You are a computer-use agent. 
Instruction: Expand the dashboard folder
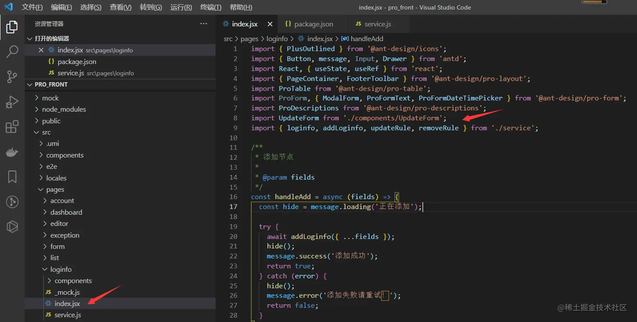pos(66,212)
